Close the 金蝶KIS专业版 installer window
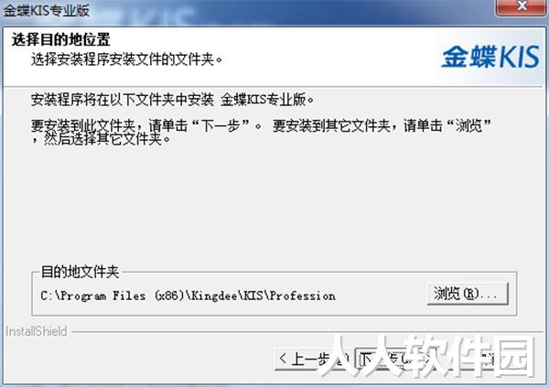This screenshot has width=549, height=387. [521, 7]
